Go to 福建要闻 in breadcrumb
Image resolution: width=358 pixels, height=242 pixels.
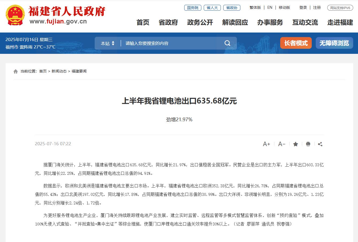(79, 71)
